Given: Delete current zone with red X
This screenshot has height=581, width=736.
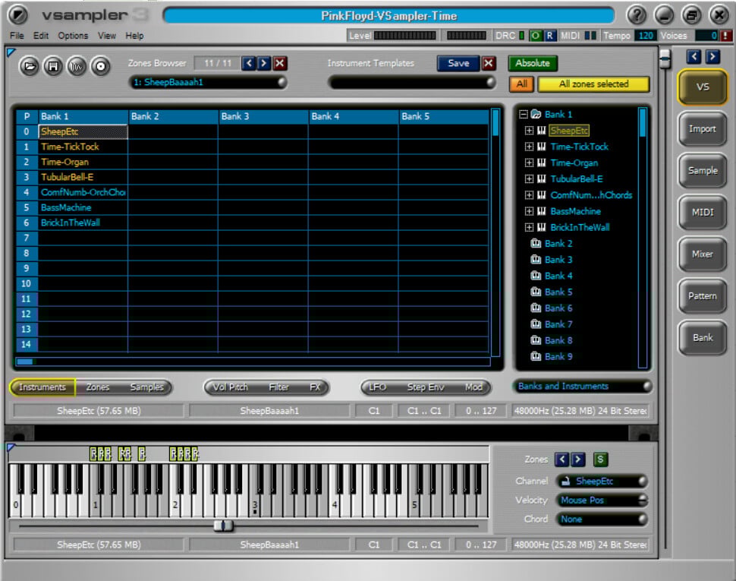Looking at the screenshot, I should click(280, 64).
